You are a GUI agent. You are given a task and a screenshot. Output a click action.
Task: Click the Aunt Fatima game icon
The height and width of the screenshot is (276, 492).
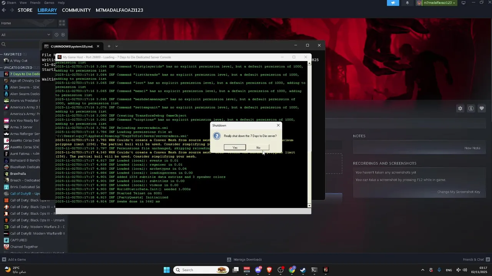pos(6,154)
